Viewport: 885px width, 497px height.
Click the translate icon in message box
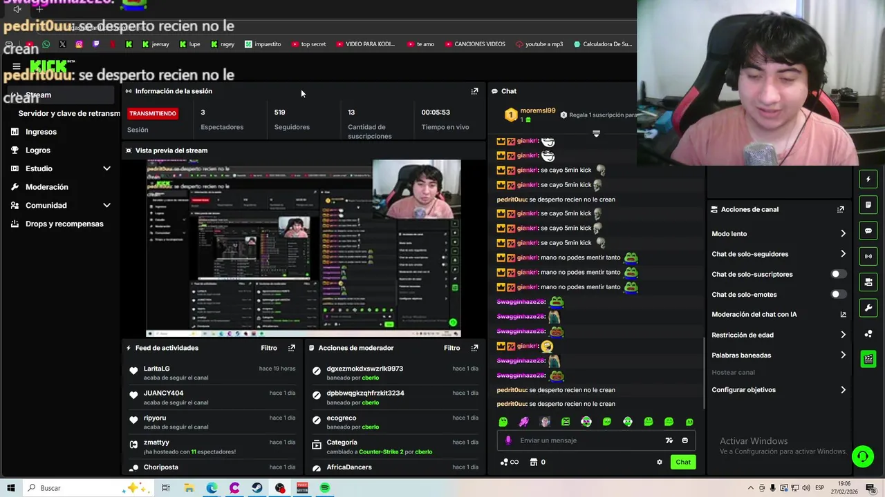click(x=669, y=440)
